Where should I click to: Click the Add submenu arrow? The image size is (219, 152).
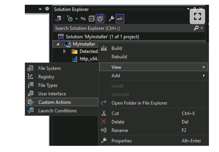click(204, 76)
